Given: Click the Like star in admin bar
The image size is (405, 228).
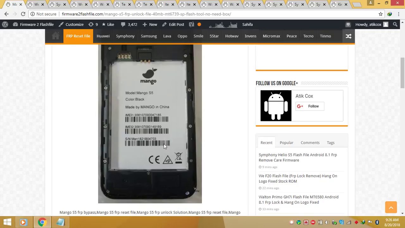Looking at the screenshot, I should click(108, 24).
